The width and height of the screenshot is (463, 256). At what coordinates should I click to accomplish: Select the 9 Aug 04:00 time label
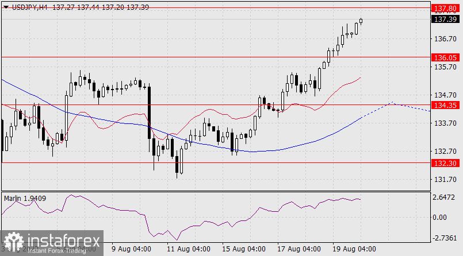(x=131, y=249)
